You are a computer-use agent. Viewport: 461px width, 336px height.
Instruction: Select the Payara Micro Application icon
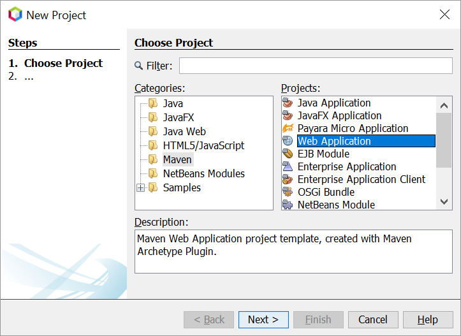click(288, 129)
